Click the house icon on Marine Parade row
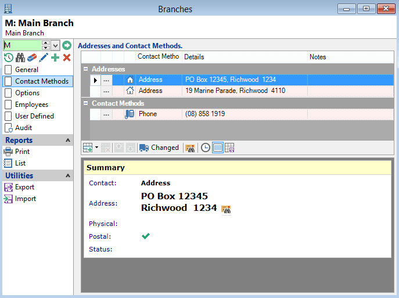 [x=130, y=91]
